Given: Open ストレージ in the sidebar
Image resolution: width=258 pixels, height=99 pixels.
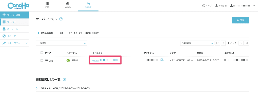Looking at the screenshot, I should [x=14, y=29].
